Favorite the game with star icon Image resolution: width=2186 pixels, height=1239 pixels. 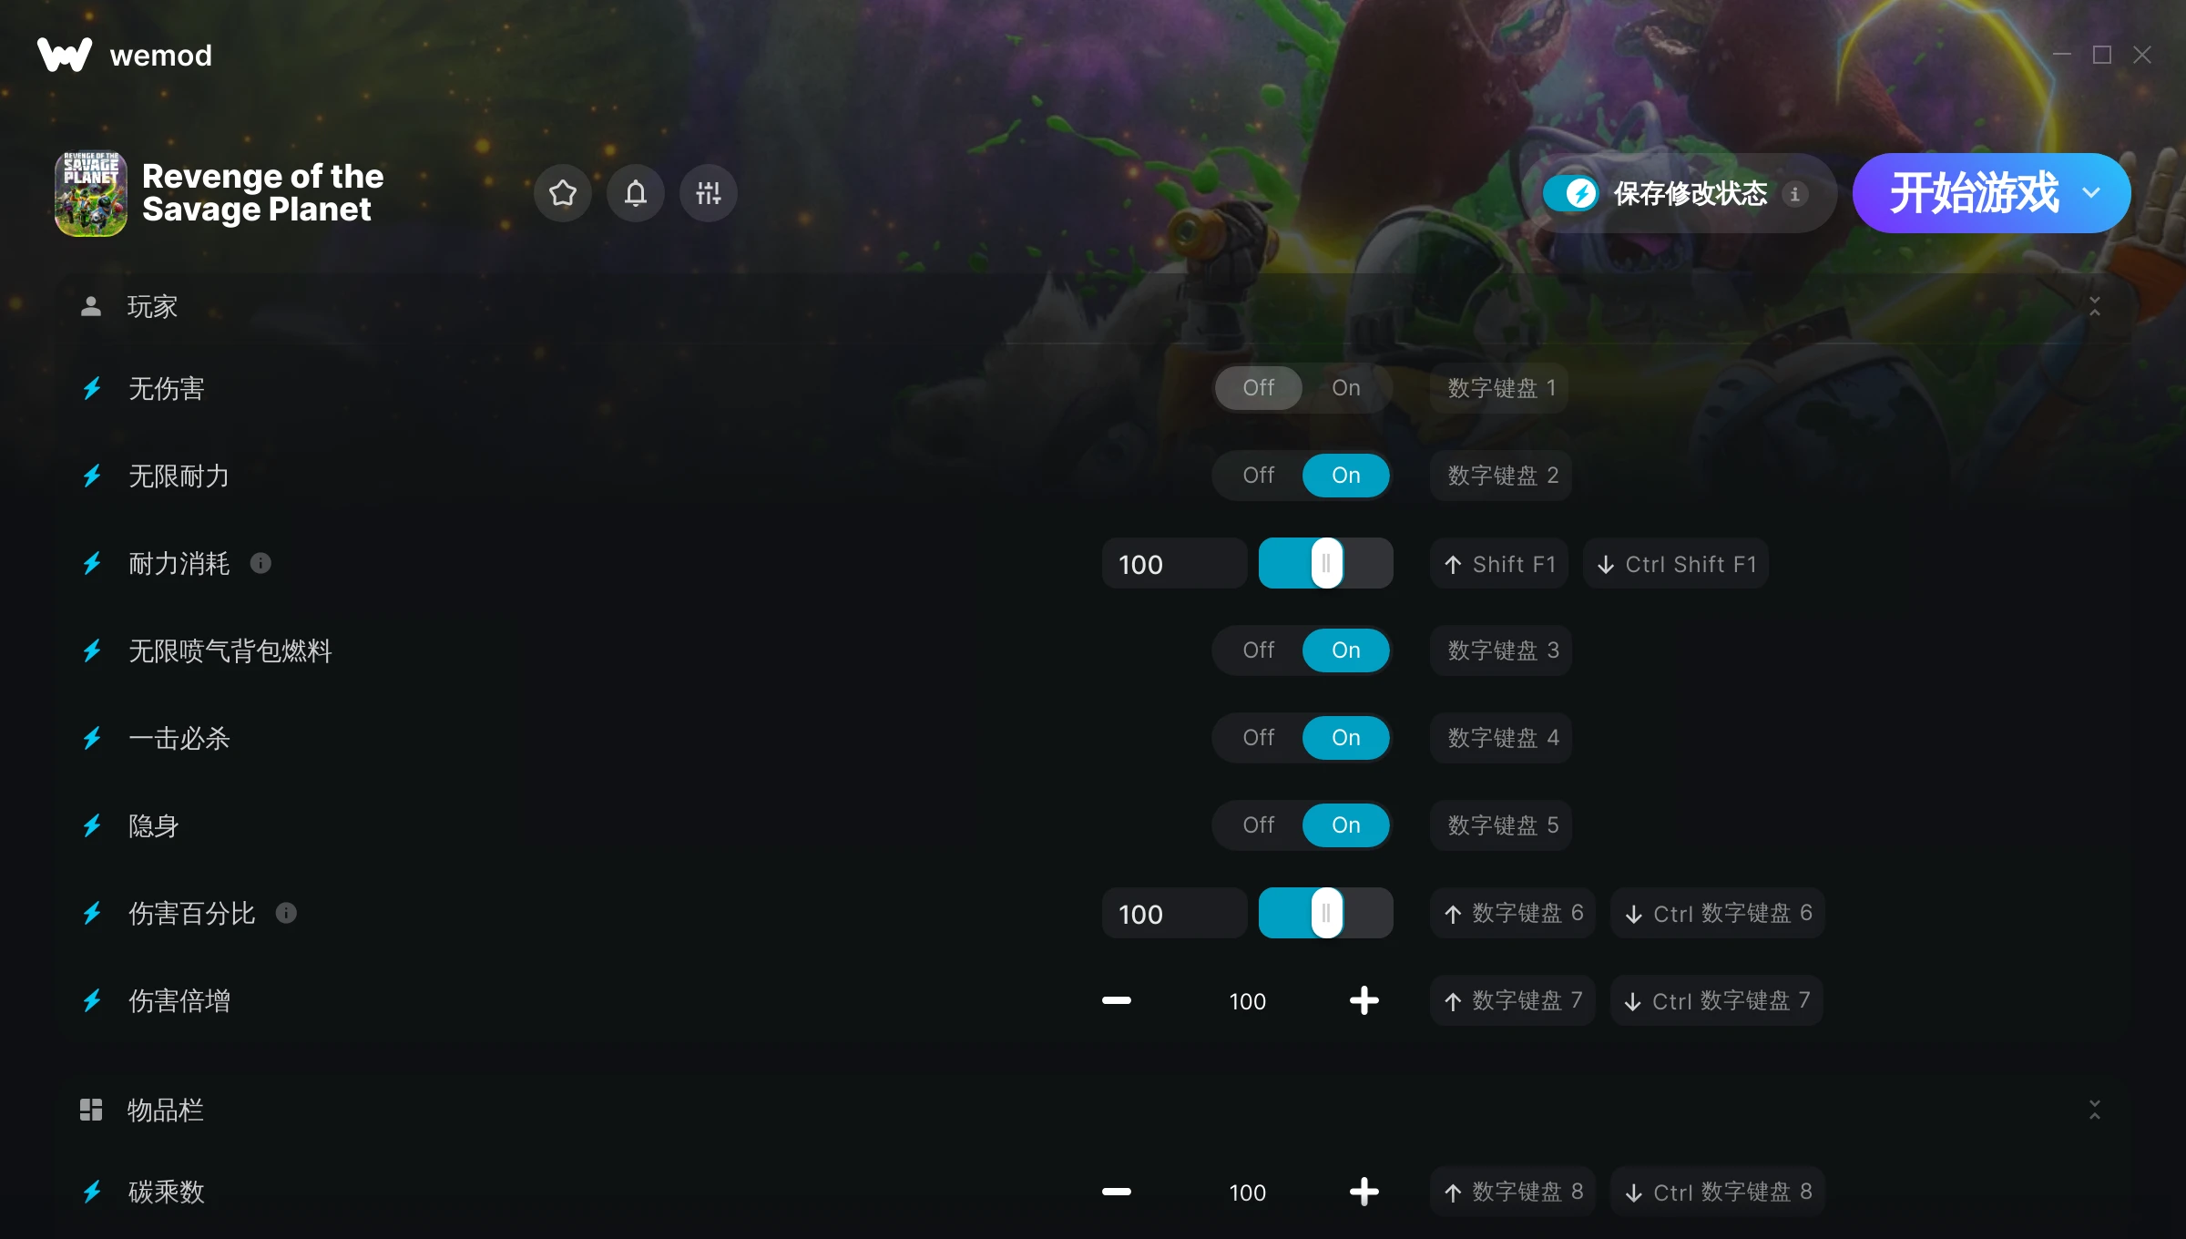click(563, 193)
